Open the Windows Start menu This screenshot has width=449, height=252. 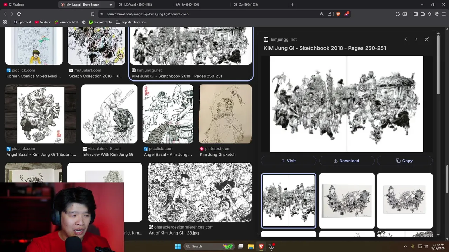pos(178,246)
